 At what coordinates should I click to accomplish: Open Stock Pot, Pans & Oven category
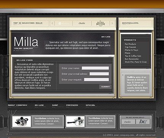click(x=136, y=62)
